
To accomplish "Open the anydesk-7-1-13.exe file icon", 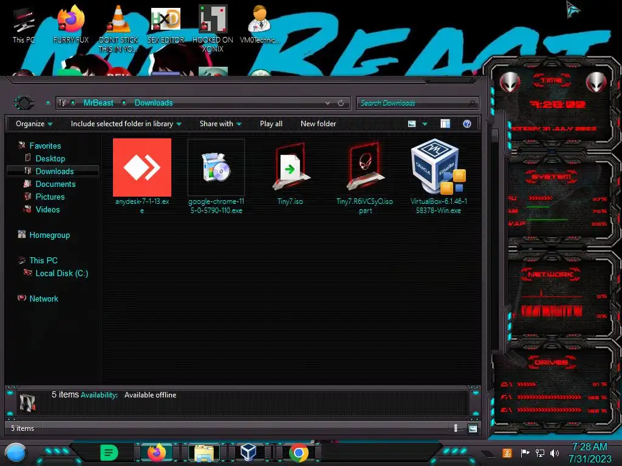I will (x=142, y=167).
